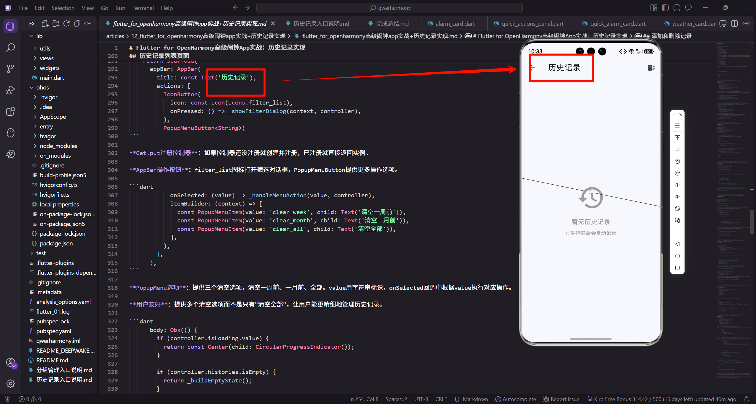This screenshot has width=756, height=404.
Task: Switch to the 历史记录入口说明.md tab
Action: tap(321, 24)
